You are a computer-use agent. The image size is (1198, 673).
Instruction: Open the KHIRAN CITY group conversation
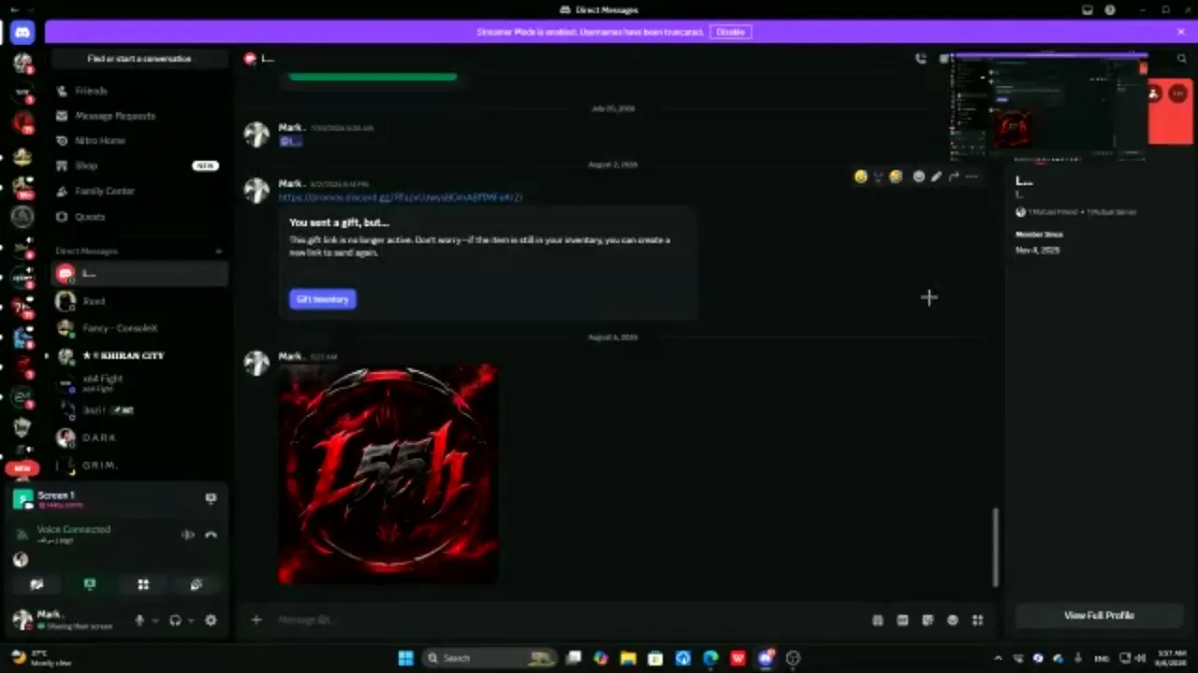pyautogui.click(x=139, y=355)
